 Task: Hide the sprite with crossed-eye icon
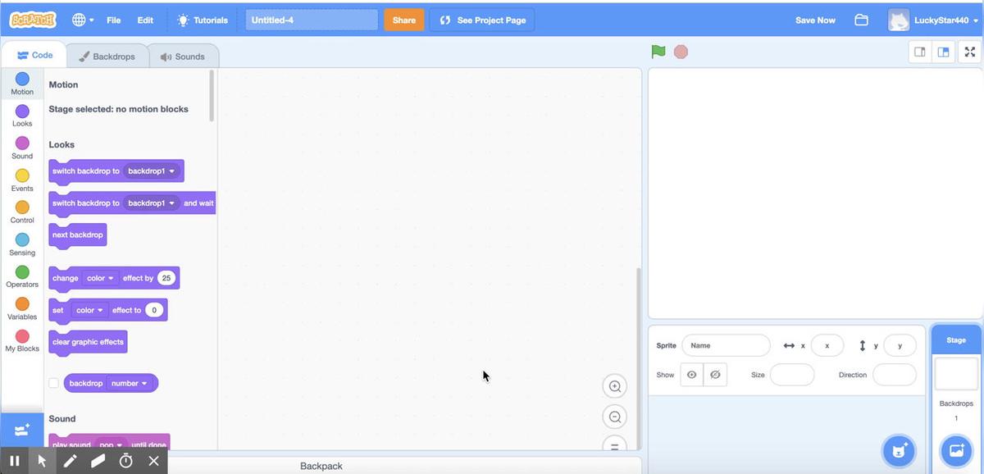[x=715, y=375]
